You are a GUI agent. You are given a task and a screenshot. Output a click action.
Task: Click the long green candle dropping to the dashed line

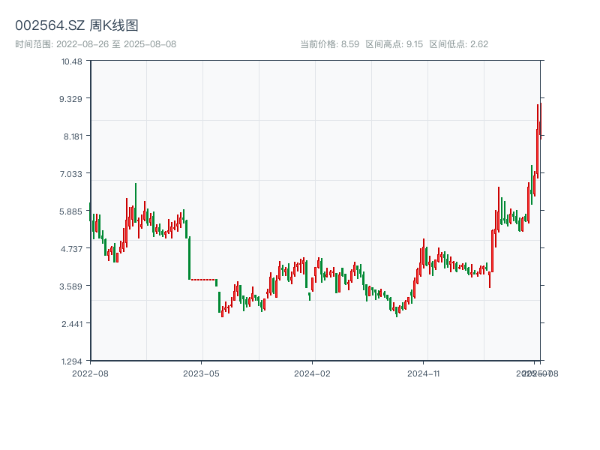click(189, 258)
